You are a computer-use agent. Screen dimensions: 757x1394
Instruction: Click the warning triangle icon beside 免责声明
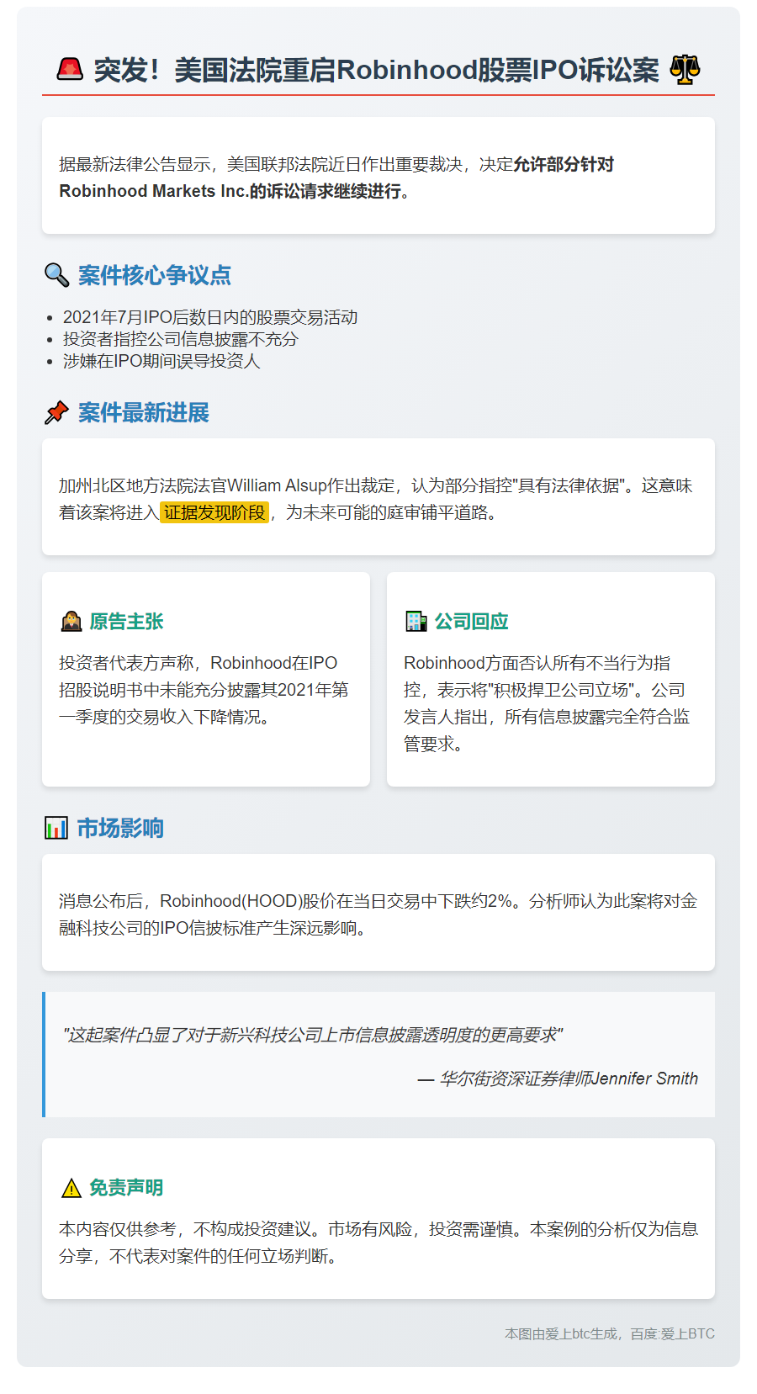(71, 1188)
